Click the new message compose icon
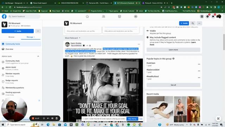This screenshot has width=225, height=127. [x=218, y=119]
